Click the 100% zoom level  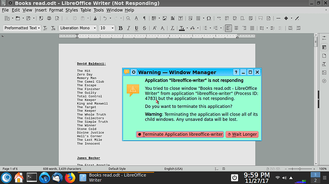click(323, 169)
